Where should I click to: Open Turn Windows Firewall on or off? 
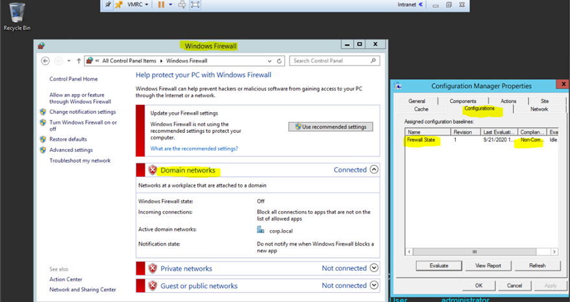tap(83, 126)
